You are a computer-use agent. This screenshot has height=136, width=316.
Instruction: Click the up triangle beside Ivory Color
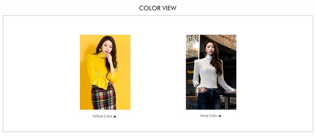[220, 116]
